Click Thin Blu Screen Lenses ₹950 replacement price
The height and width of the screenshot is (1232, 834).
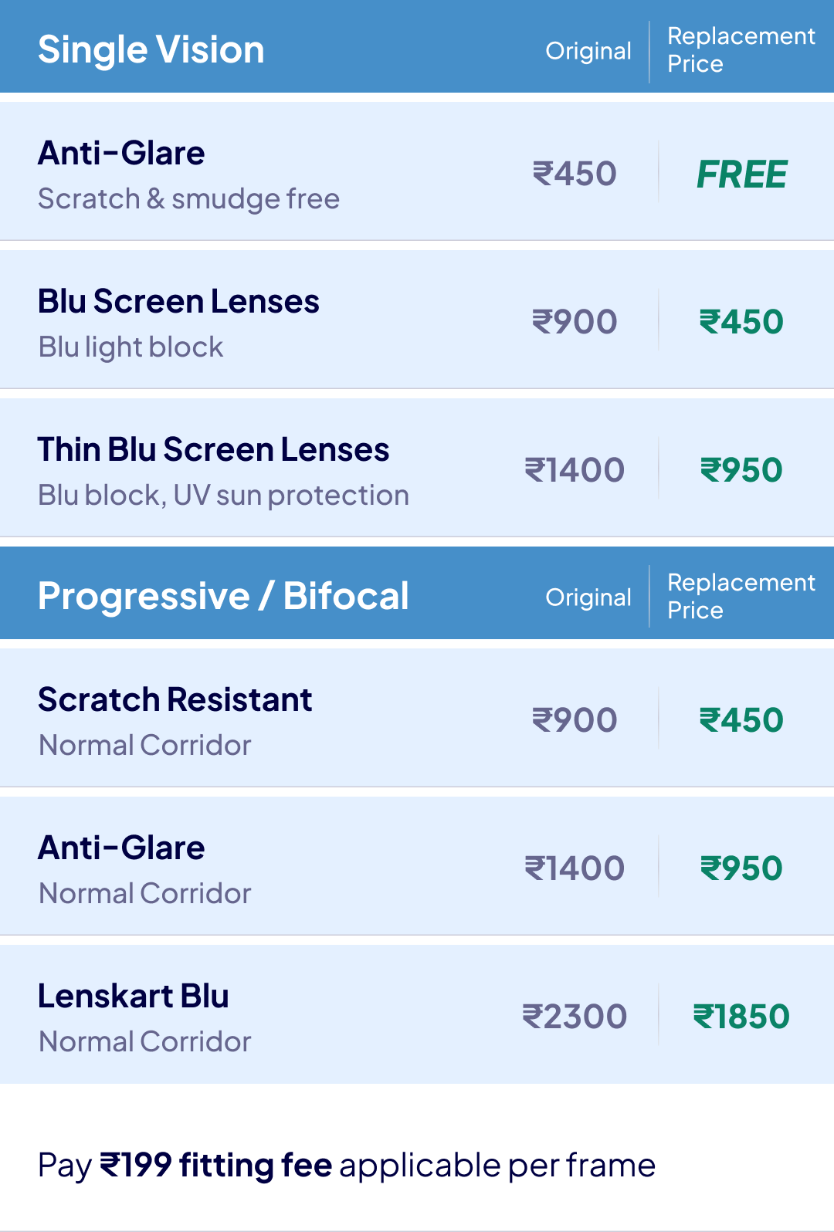point(741,470)
